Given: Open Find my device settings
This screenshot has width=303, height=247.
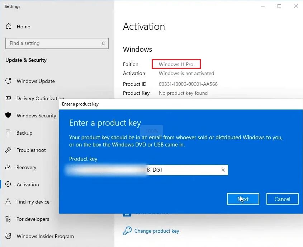Looking at the screenshot, I should click(33, 202).
